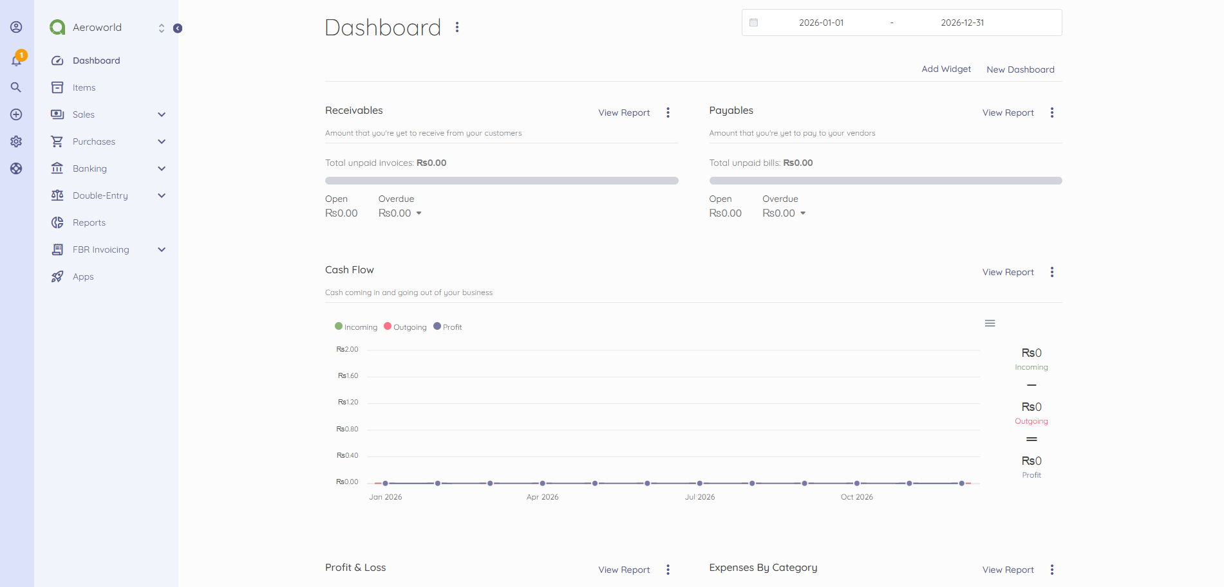
Task: Click the end date 2026-12-31 field
Action: coord(963,23)
